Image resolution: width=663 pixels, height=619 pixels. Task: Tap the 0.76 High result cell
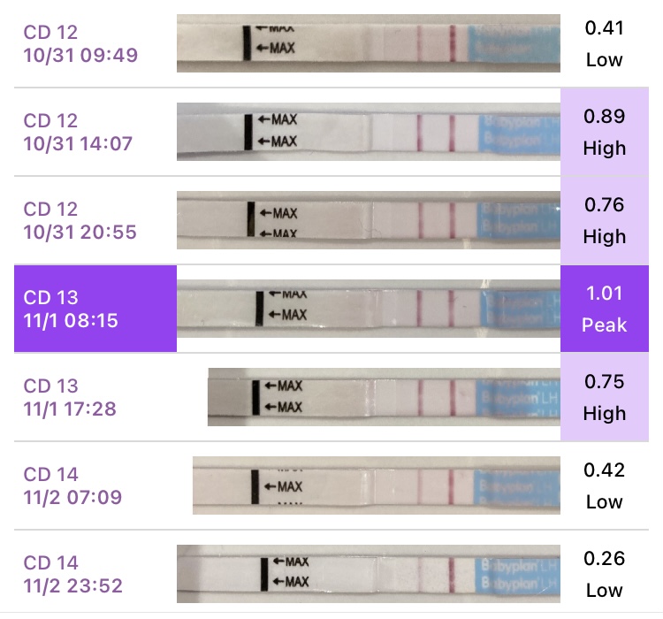tap(605, 220)
